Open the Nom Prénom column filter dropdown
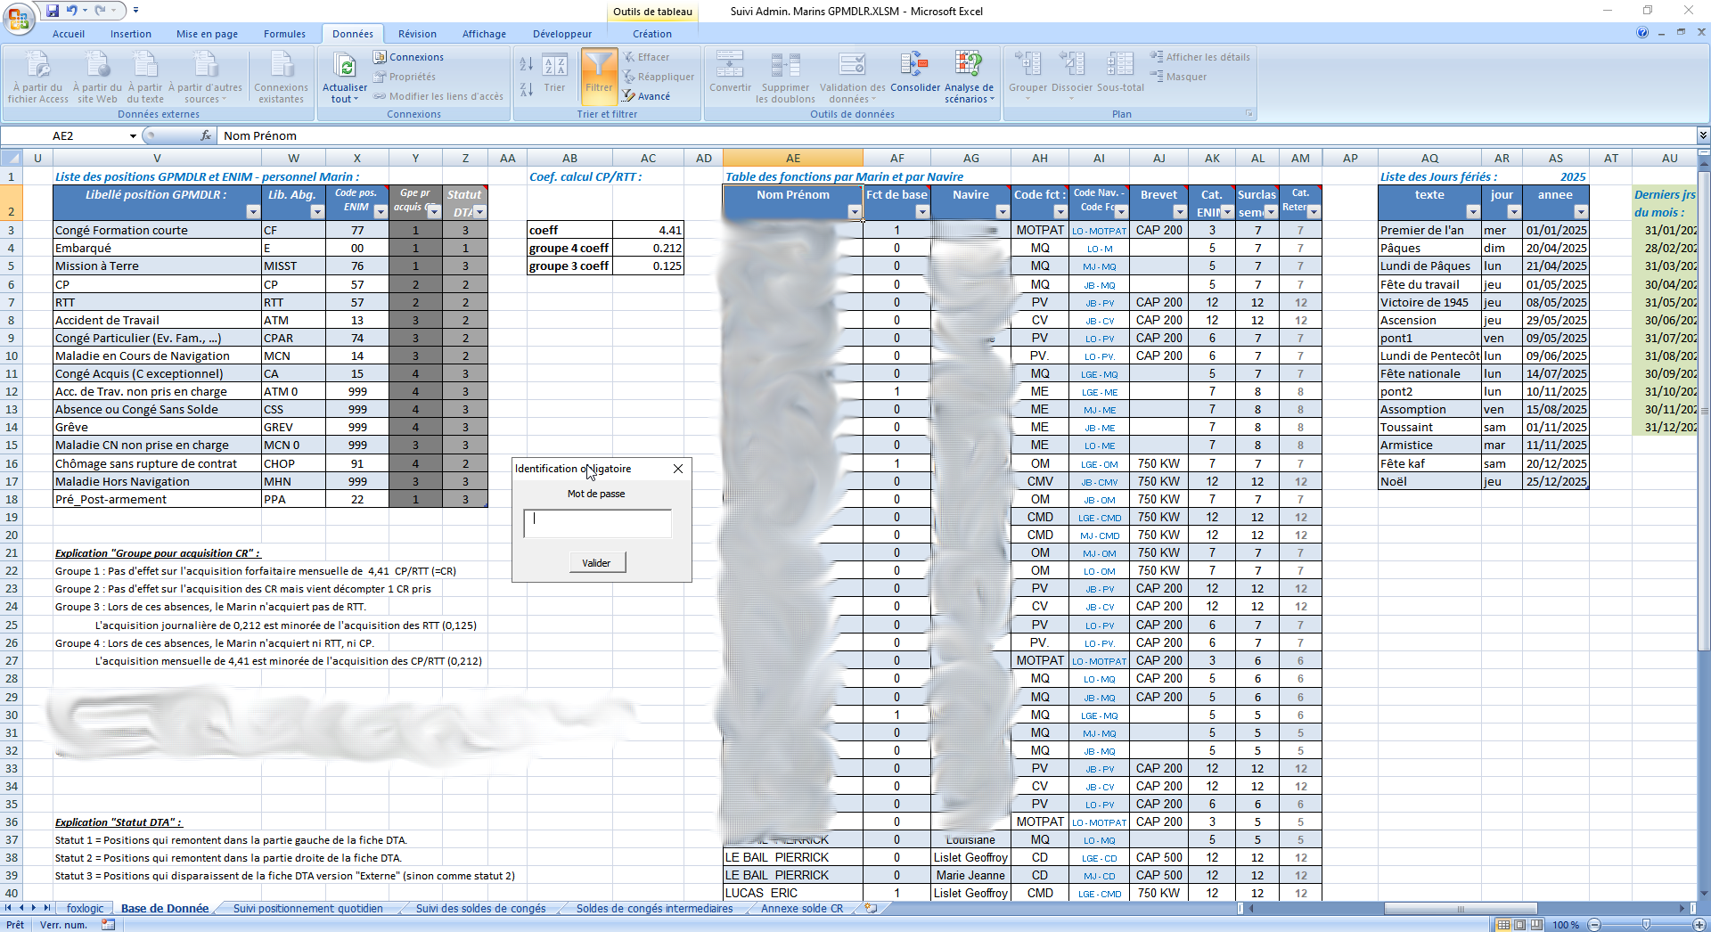This screenshot has width=1711, height=932. (x=854, y=212)
